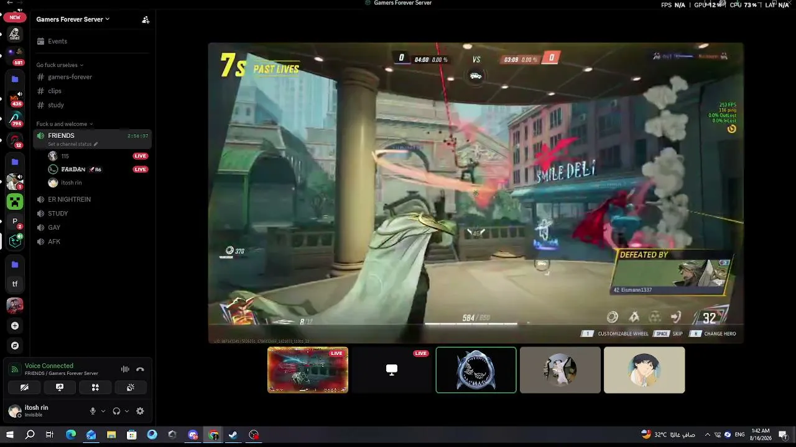The width and height of the screenshot is (796, 447).
Task: Click the Add a Server plus icon
Action: [15, 325]
